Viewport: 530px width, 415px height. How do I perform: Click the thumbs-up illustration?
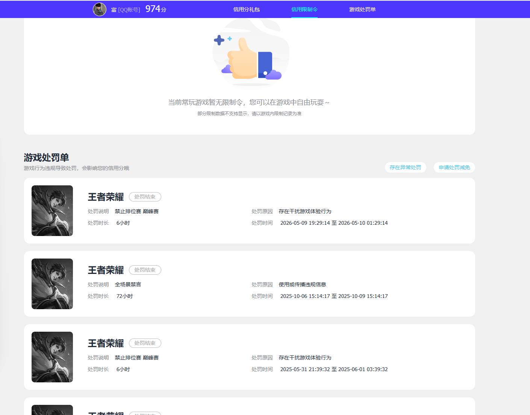coord(251,53)
